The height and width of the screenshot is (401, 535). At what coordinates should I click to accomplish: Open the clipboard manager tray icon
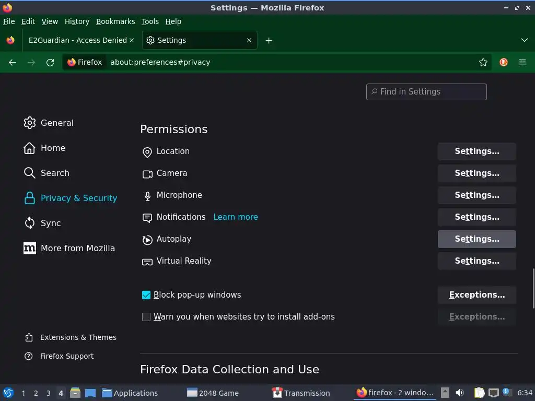[480, 393]
